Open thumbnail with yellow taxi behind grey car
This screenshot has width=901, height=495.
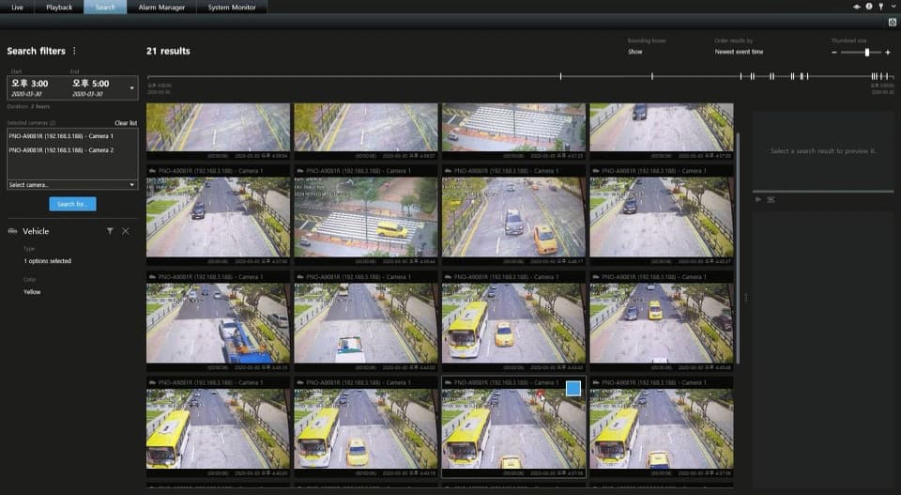point(662,323)
